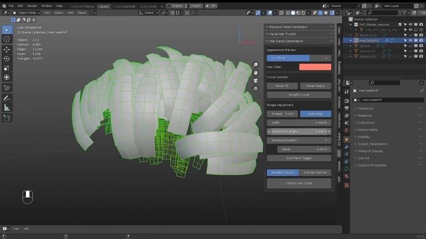Select the Move tool
This screenshot has width=426, height=239.
(x=7, y=49)
